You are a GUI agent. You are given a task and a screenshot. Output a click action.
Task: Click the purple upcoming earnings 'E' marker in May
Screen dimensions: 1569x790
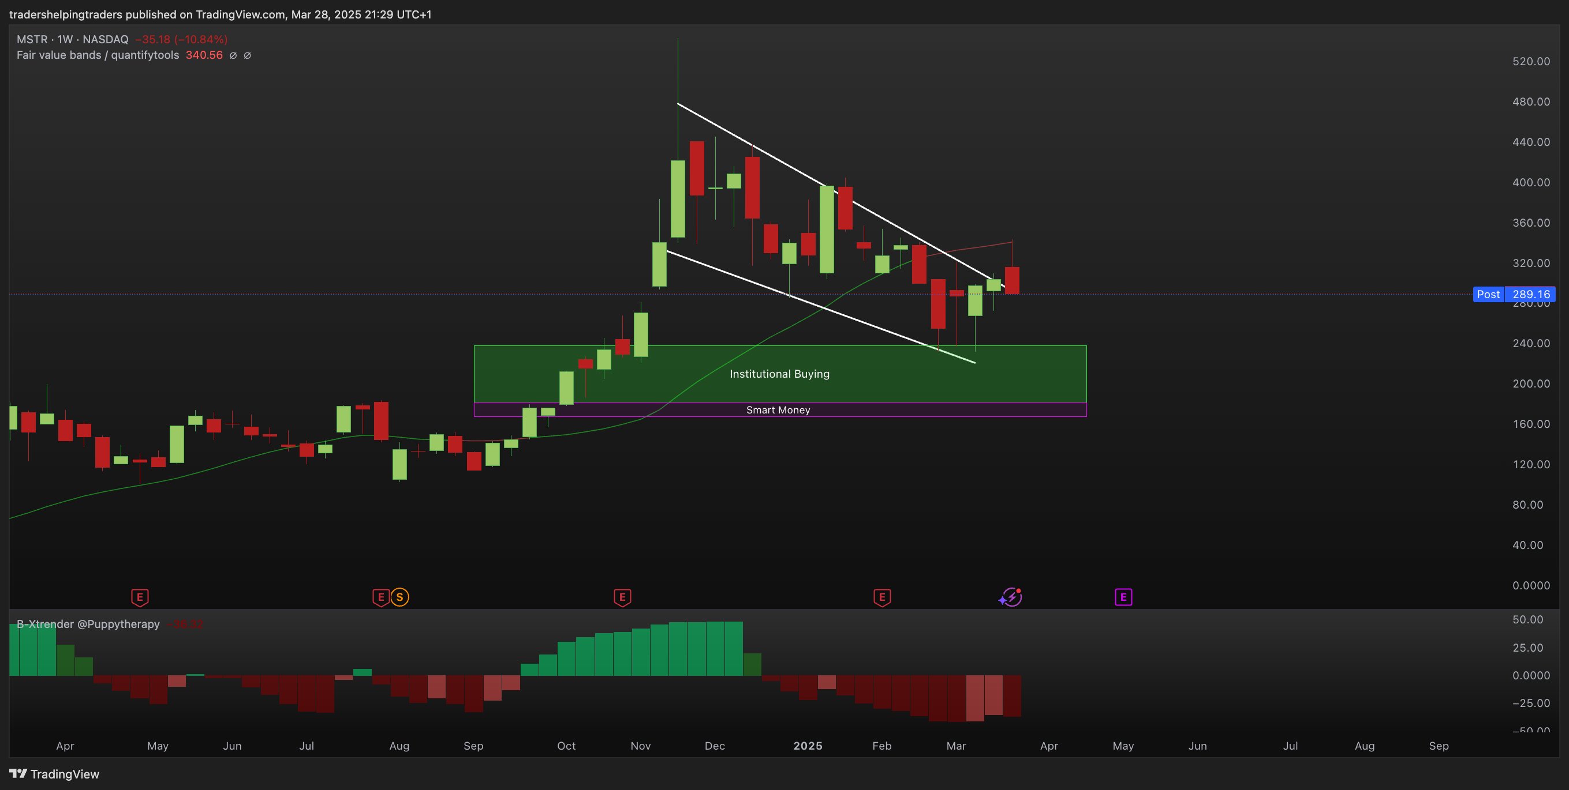tap(1123, 597)
